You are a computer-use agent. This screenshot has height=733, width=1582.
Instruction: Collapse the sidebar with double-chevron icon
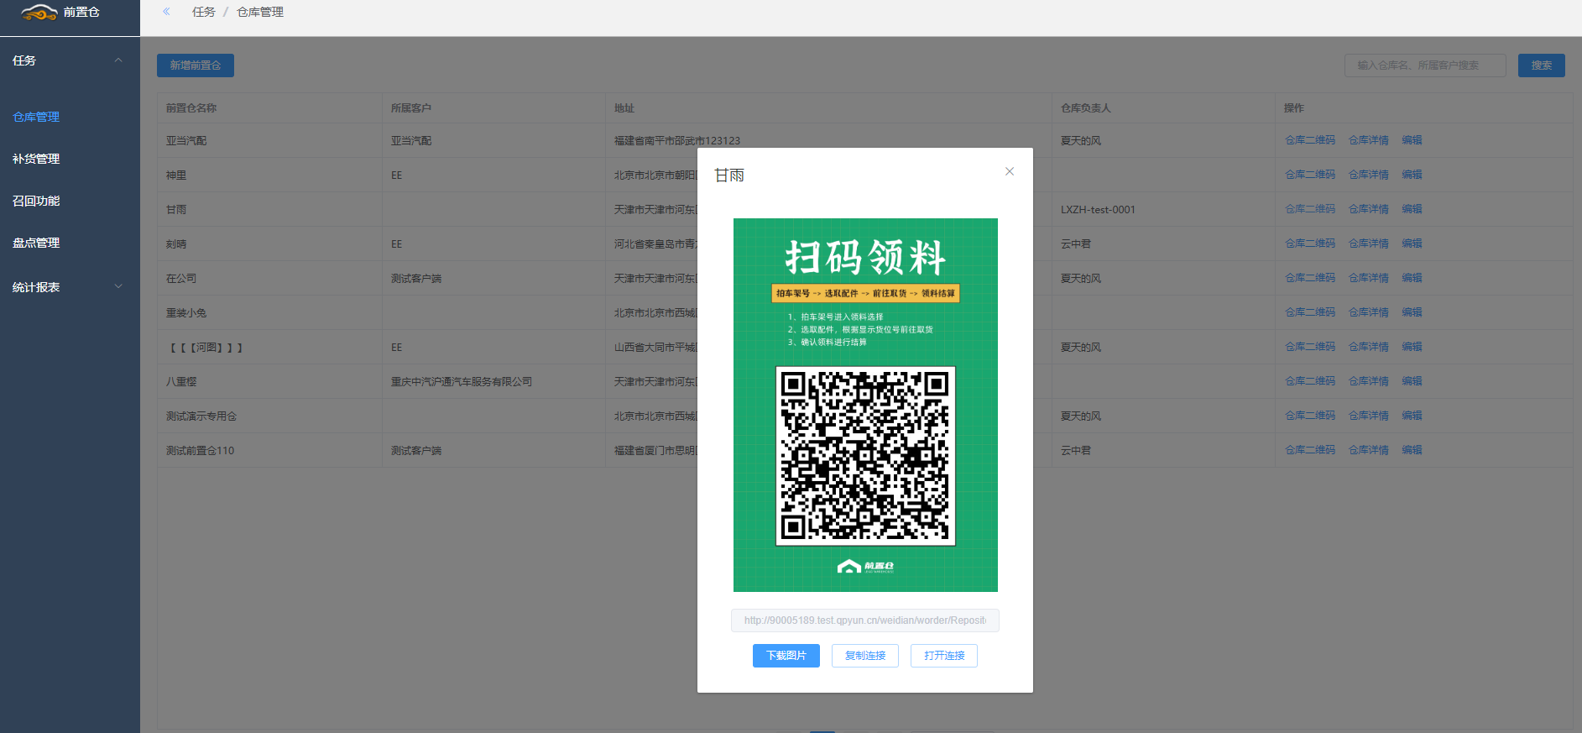tap(166, 12)
